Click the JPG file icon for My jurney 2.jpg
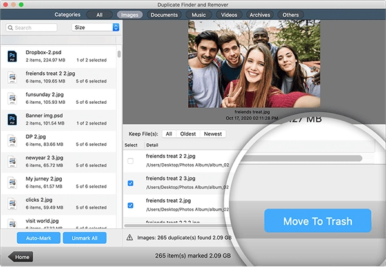This screenshot has width=386, height=267. 12,183
